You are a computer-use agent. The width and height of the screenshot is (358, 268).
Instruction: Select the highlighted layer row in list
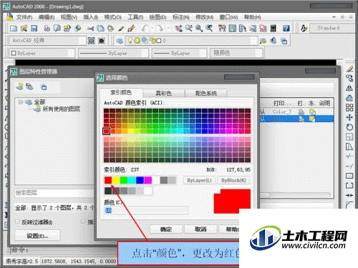[296, 119]
